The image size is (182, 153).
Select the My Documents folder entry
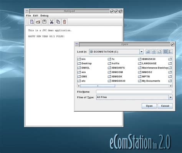(x=149, y=81)
